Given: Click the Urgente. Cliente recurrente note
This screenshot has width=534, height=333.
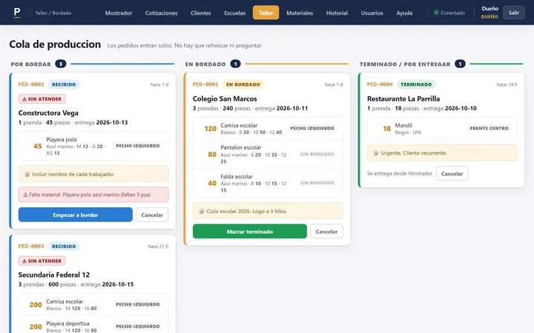Looking at the screenshot, I should (x=442, y=153).
